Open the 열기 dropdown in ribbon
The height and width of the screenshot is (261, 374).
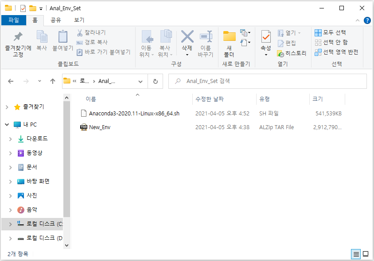[x=289, y=33]
